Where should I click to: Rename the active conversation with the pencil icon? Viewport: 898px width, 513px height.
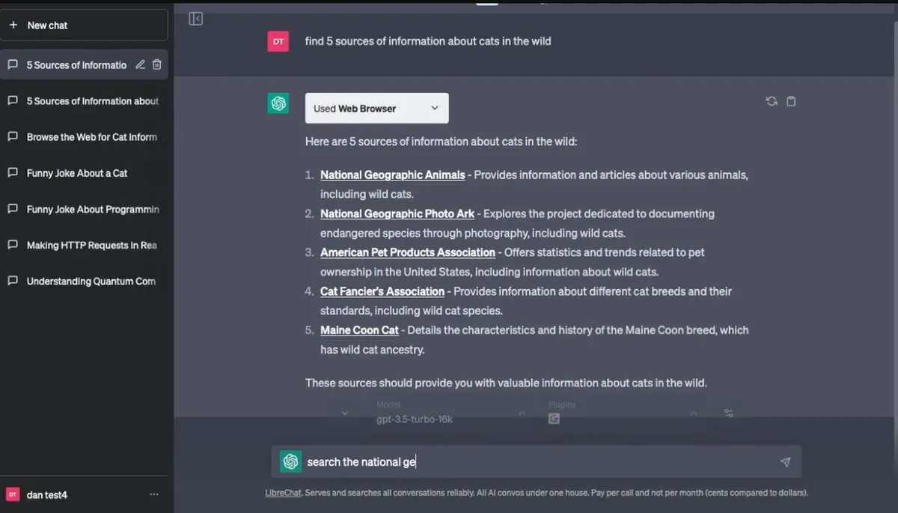click(x=140, y=65)
